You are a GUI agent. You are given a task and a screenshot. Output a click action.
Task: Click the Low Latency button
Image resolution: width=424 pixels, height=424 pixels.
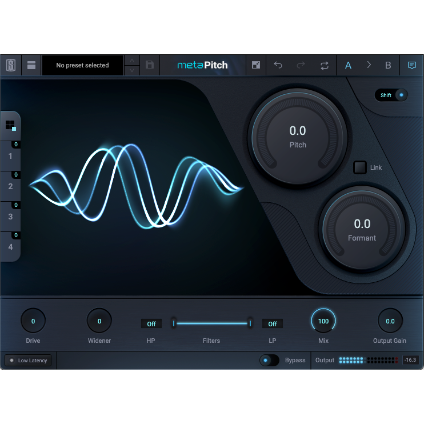(x=29, y=361)
